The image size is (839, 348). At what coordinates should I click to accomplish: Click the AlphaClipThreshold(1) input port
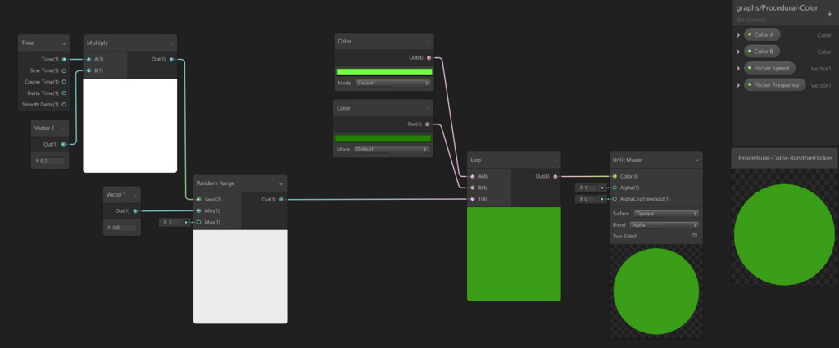point(615,199)
